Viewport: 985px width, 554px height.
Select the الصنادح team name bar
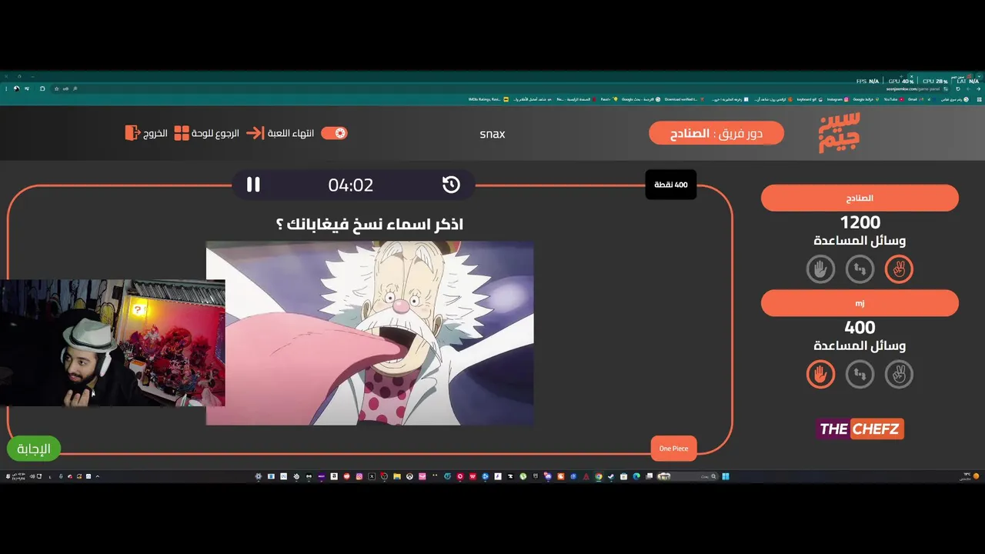coord(860,198)
